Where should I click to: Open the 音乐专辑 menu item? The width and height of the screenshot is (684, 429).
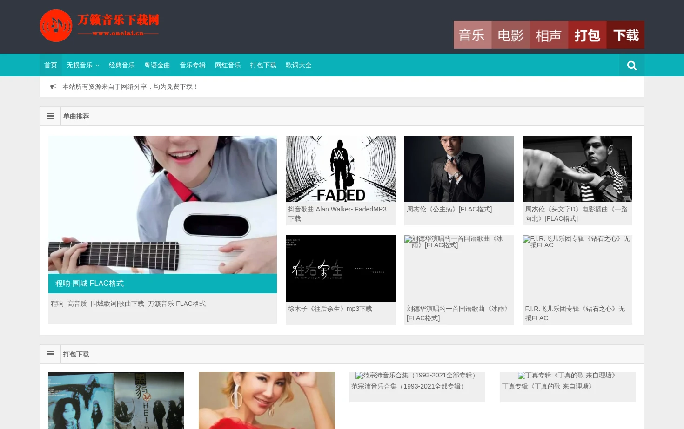click(193, 66)
